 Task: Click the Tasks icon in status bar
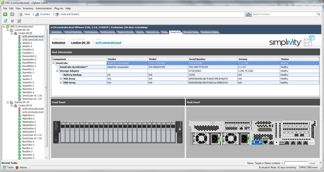coord(4,168)
